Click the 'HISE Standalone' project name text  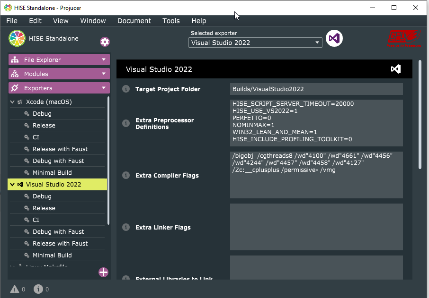tap(54, 38)
